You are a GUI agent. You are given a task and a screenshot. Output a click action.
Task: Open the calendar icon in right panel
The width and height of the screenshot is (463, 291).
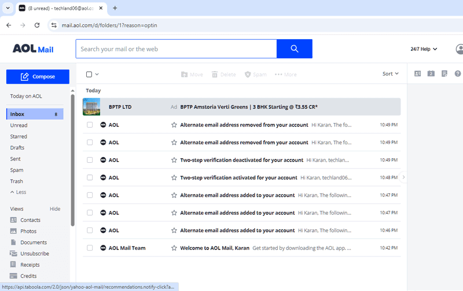[431, 74]
